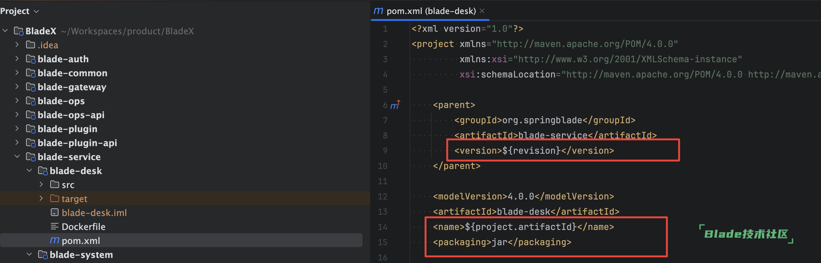This screenshot has height=263, width=821.
Task: Select the blade-ops-api tree item
Action: (71, 115)
